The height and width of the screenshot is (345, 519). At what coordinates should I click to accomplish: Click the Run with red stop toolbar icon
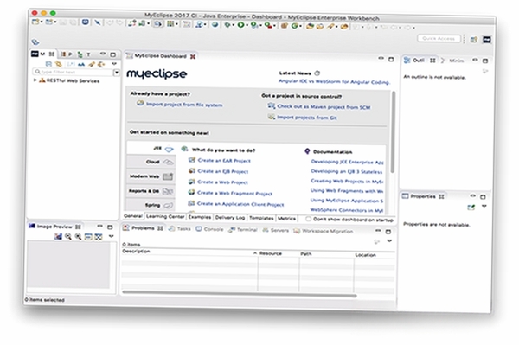(x=268, y=25)
